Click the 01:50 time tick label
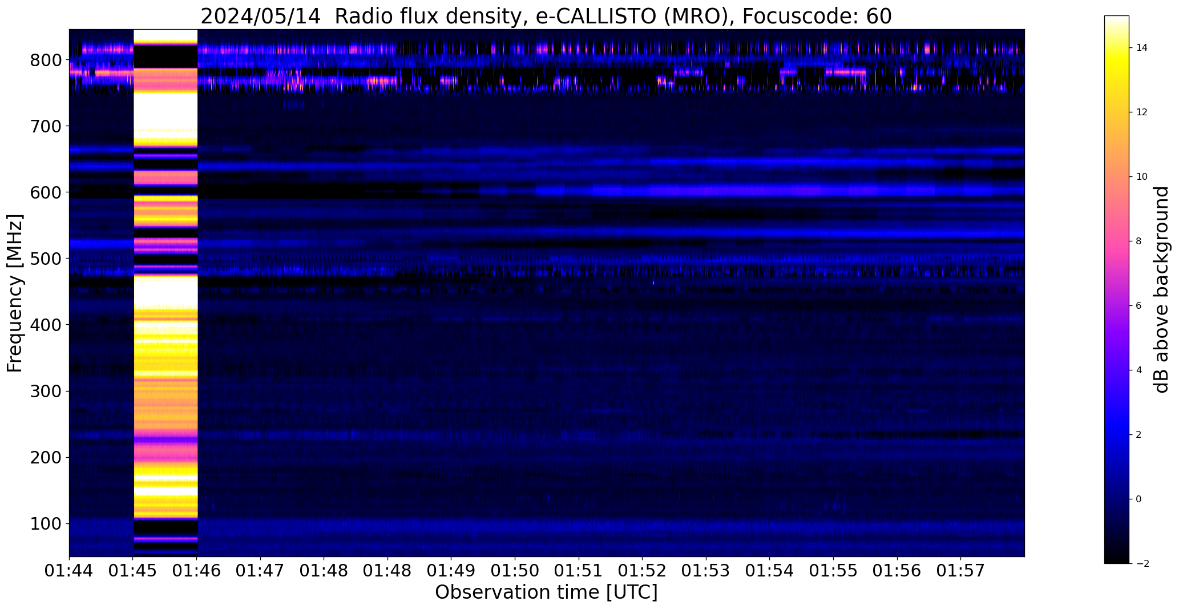The image size is (1179, 609). 515,571
